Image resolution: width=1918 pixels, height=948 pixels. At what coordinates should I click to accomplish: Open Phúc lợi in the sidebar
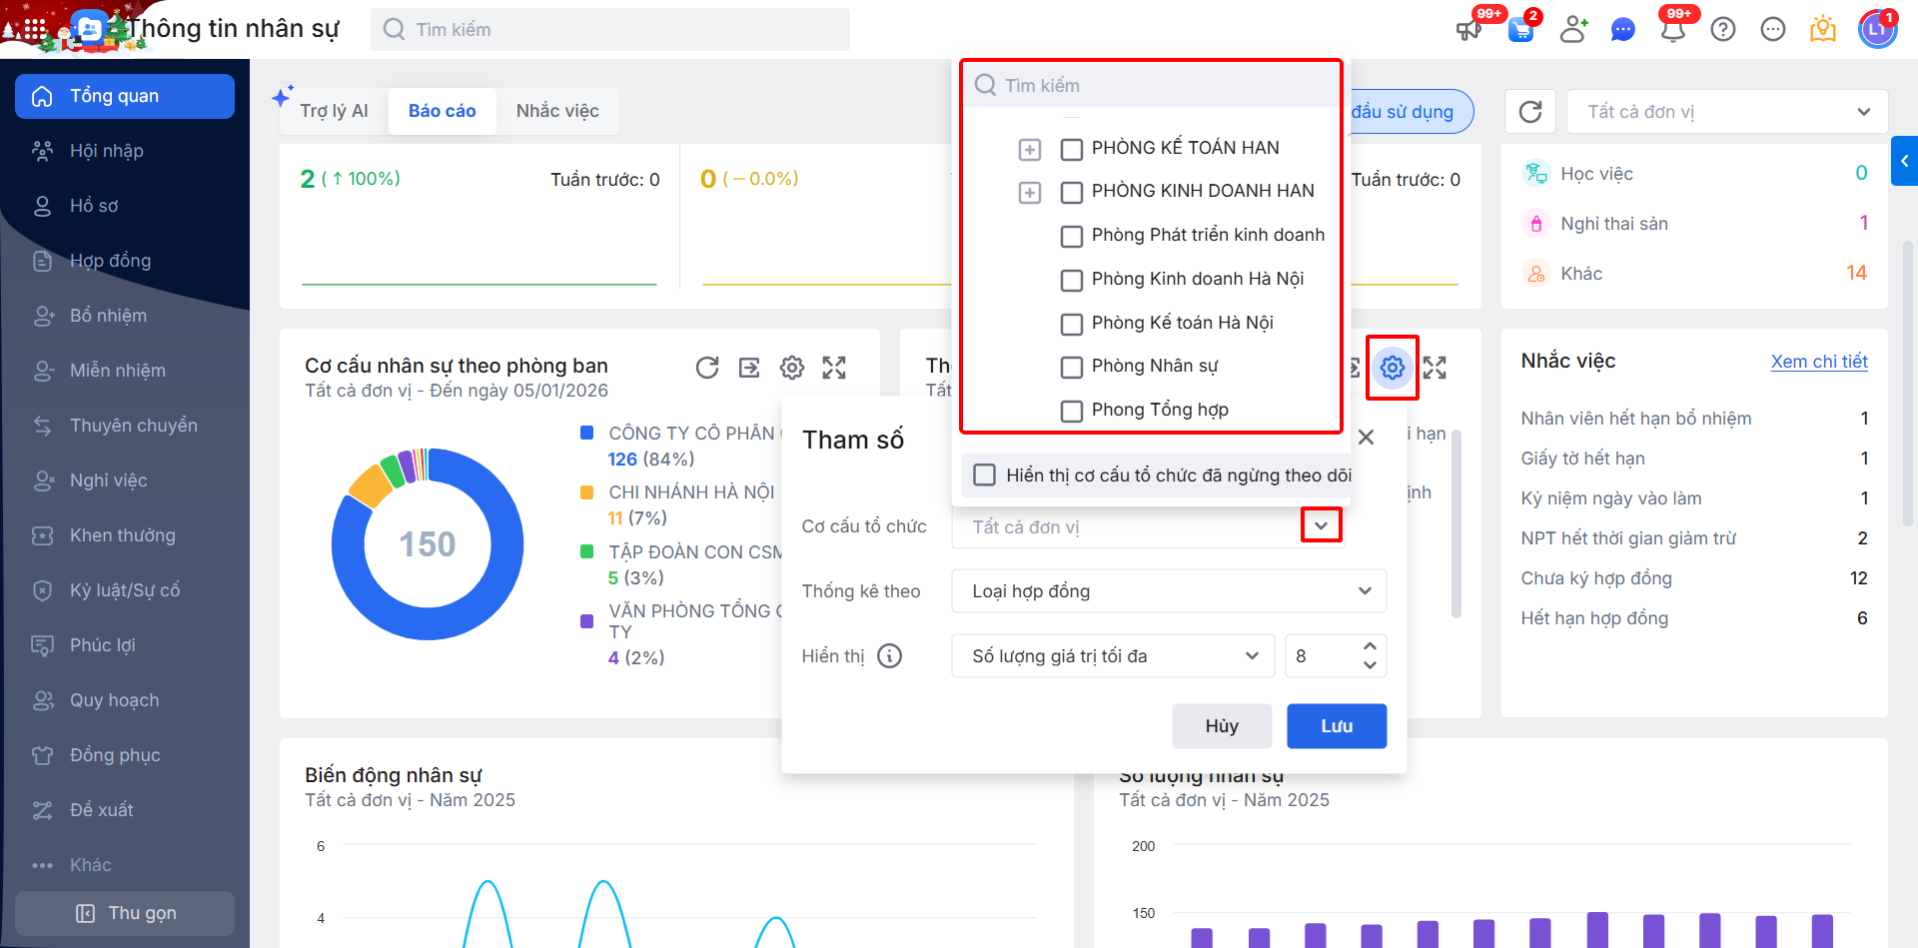125,645
